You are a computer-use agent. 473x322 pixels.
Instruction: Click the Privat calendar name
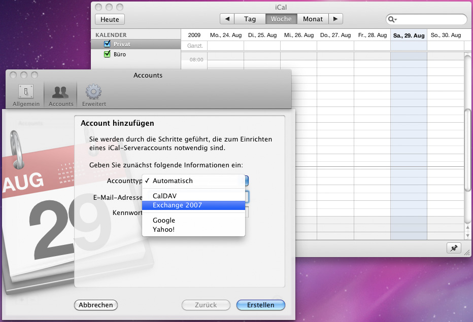[122, 44]
